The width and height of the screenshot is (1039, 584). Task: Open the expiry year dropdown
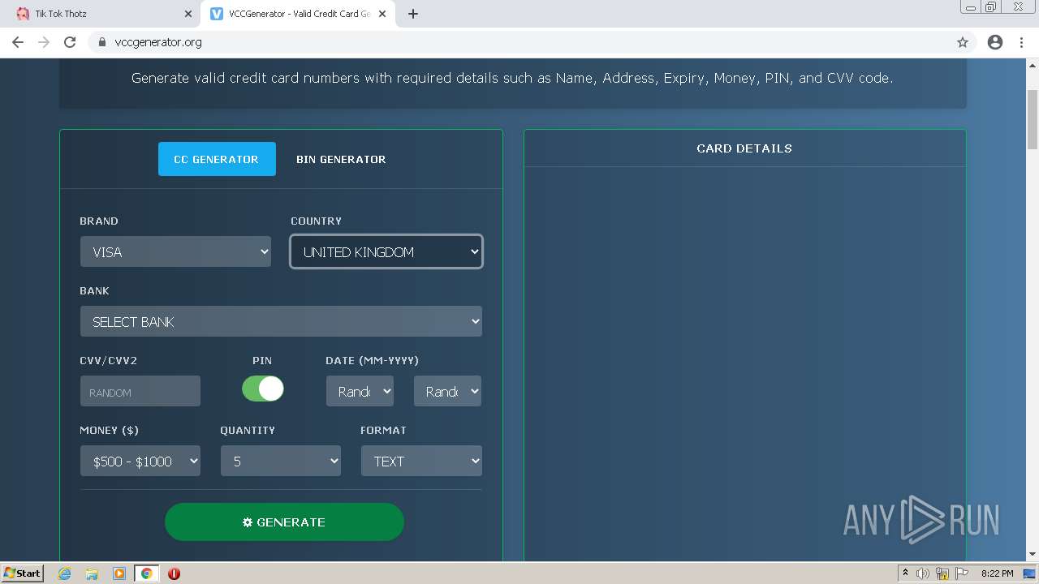pyautogui.click(x=447, y=392)
